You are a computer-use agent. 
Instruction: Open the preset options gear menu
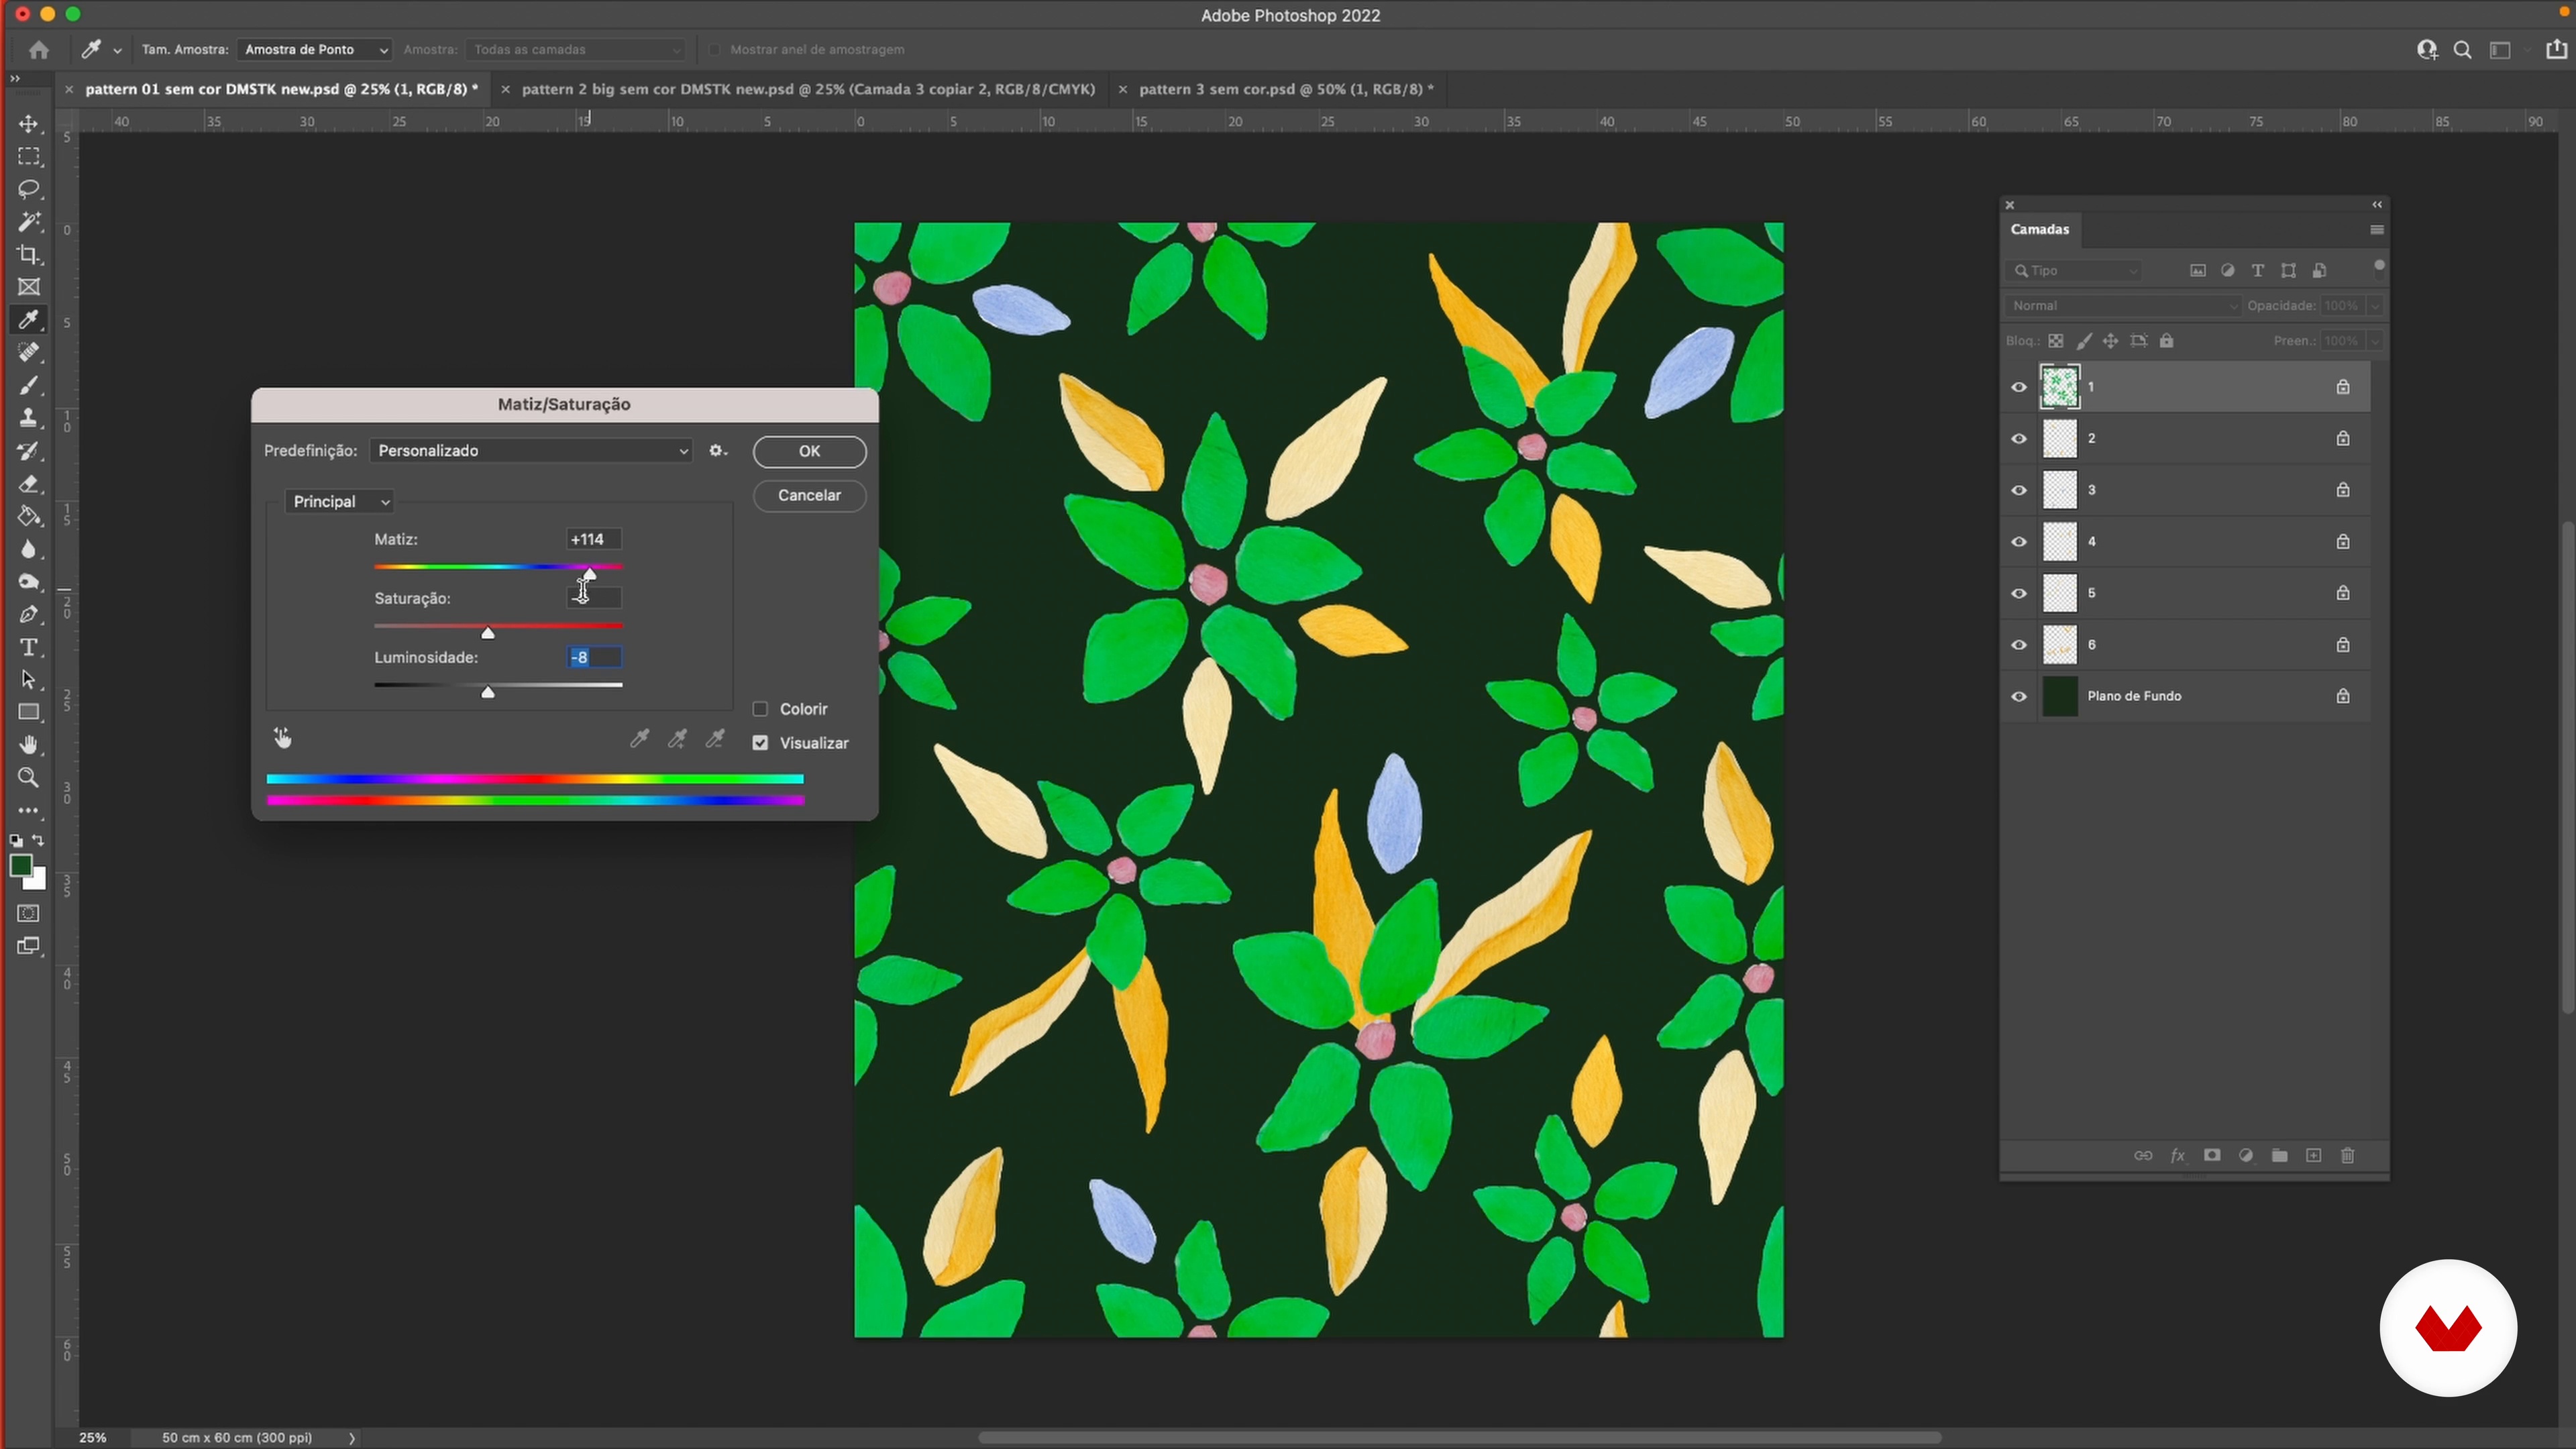point(718,451)
